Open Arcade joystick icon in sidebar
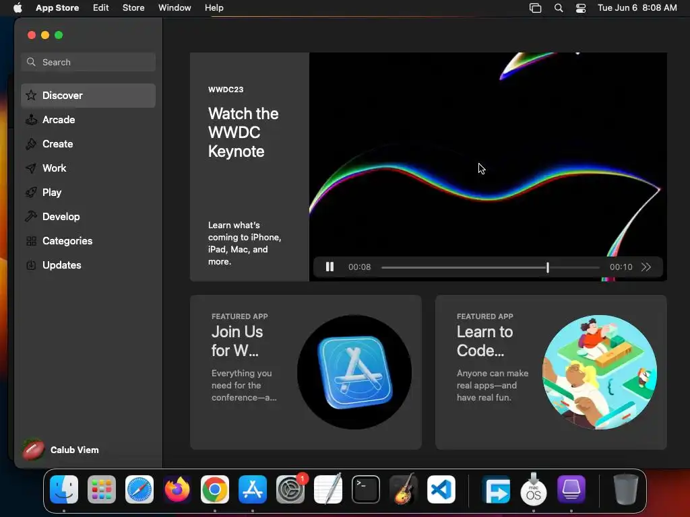This screenshot has width=690, height=517. [31, 120]
